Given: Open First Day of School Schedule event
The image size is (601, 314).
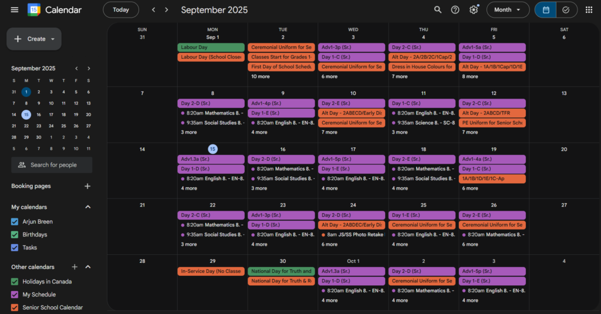Looking at the screenshot, I should 281,67.
